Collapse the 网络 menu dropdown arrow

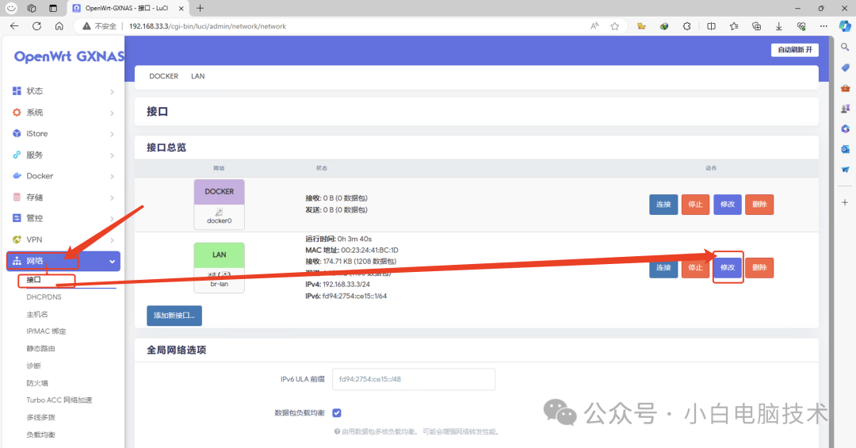pos(112,262)
